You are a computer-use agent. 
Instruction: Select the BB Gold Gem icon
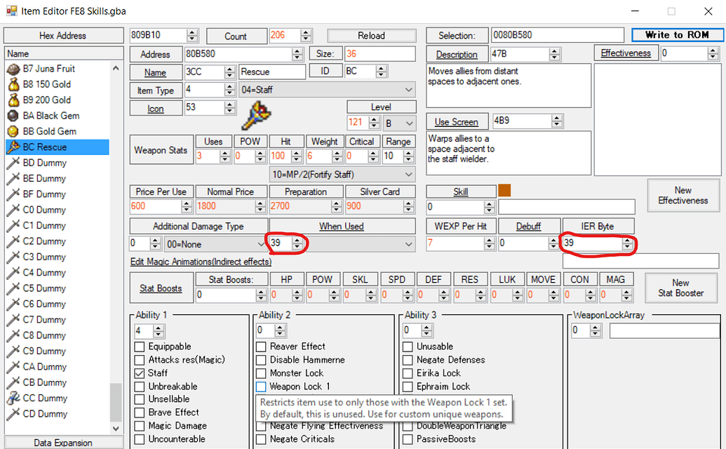click(13, 131)
